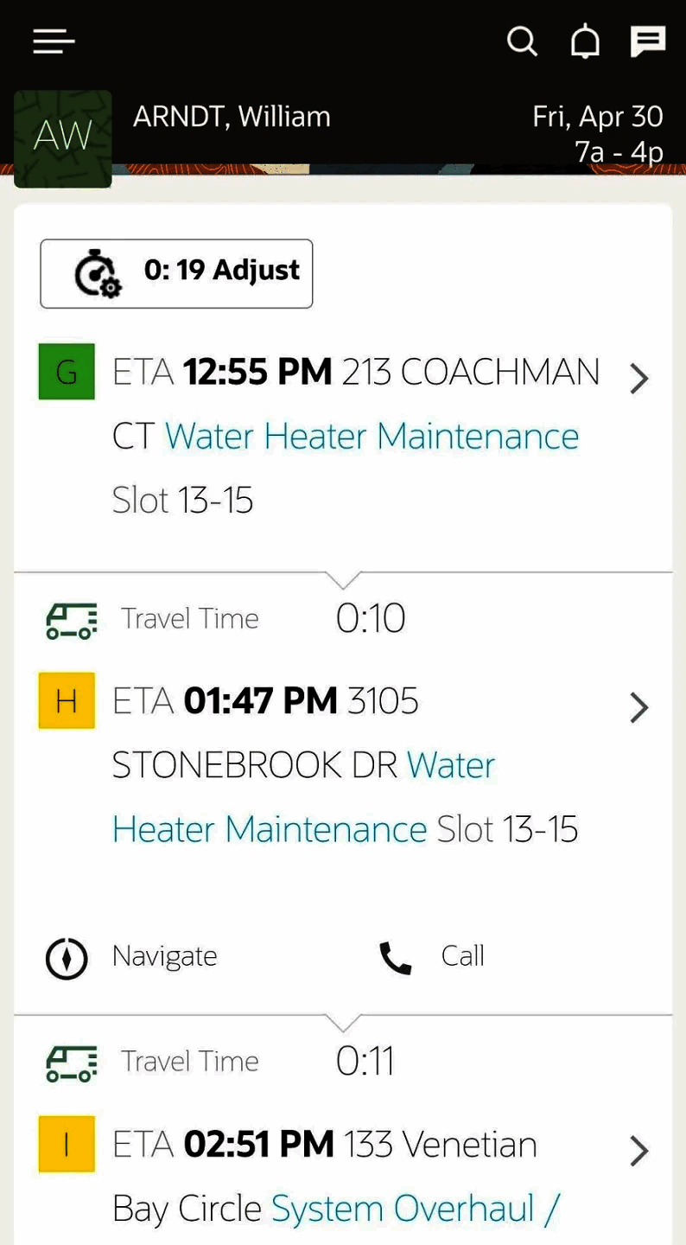Select the yellow I activity marker
686x1245 pixels.
(x=67, y=1144)
